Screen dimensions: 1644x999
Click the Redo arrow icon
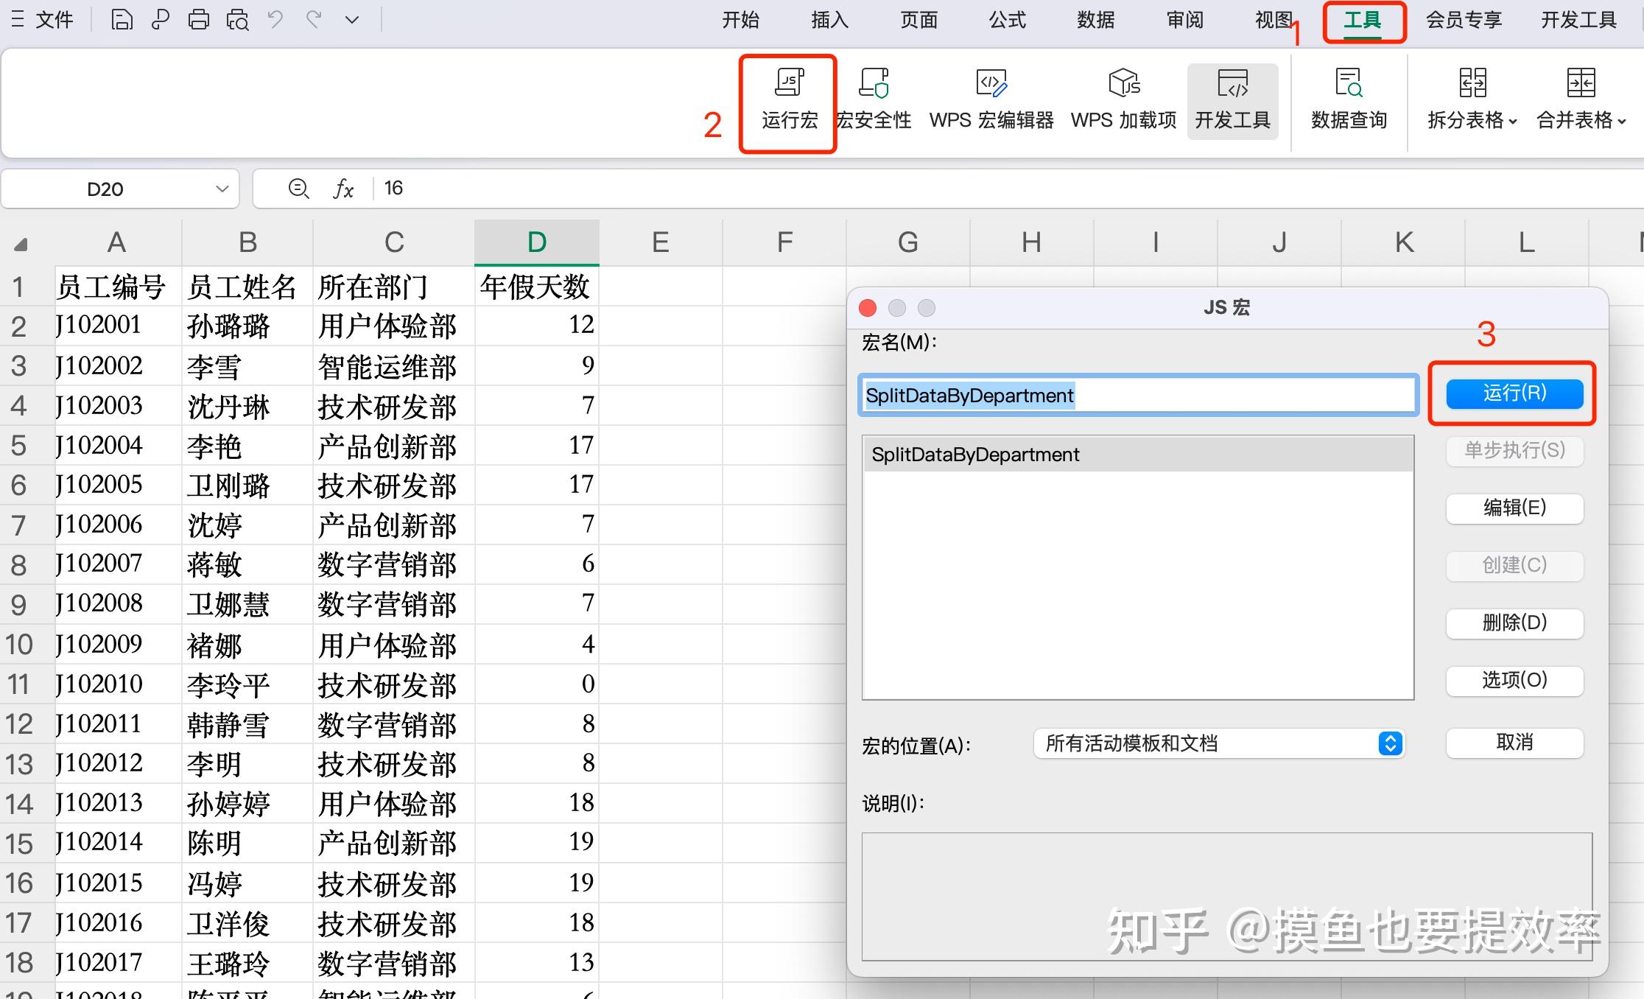315,19
